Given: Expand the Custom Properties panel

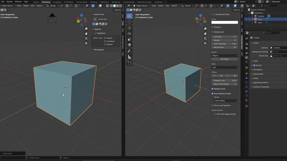Looking at the screenshot, I should coord(261,87).
